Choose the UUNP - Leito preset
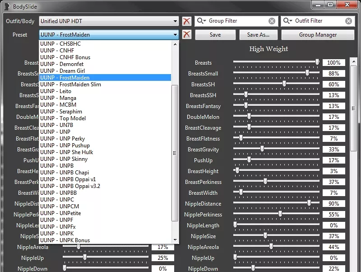 coord(105,91)
